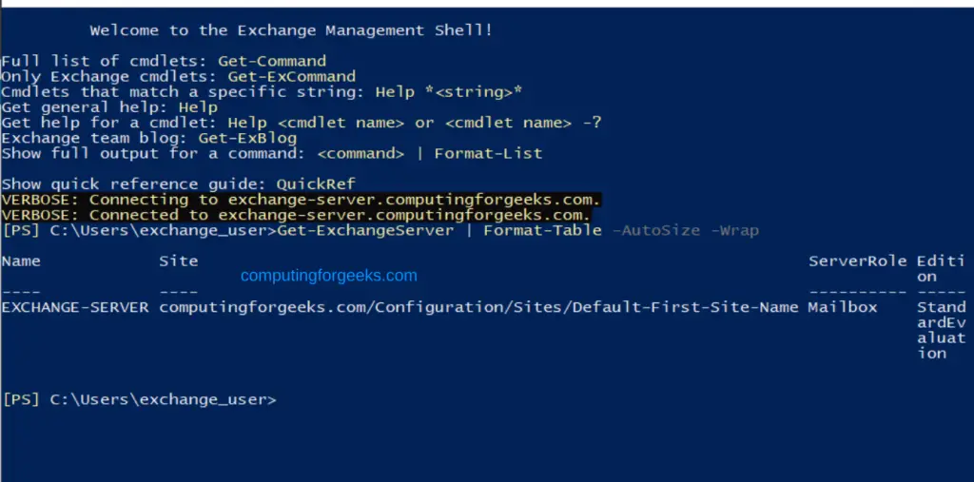Click the Name column header
This screenshot has width=974, height=482.
click(x=21, y=260)
